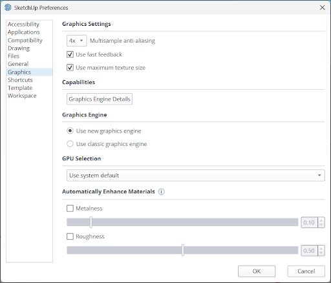Close the SketchUp Preferences dialog

point(322,8)
